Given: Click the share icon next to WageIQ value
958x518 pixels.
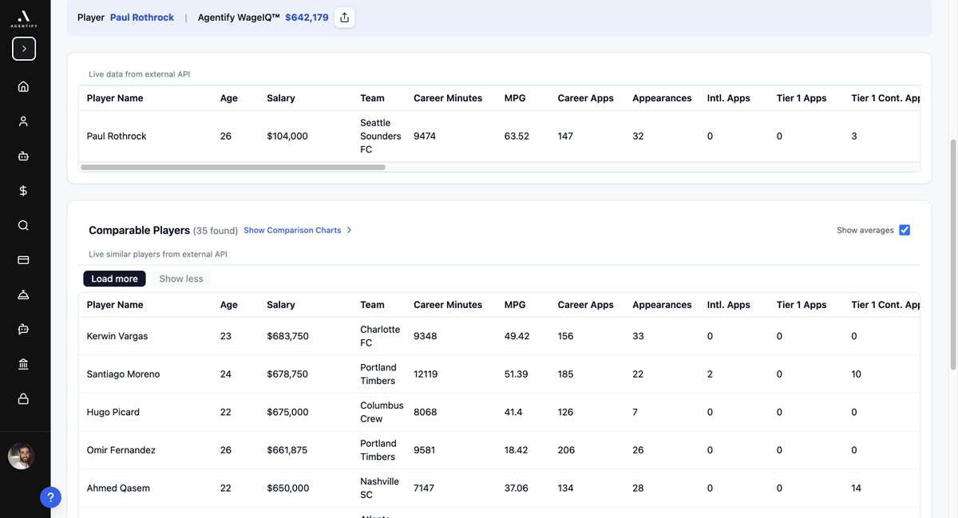Looking at the screenshot, I should click(x=344, y=18).
